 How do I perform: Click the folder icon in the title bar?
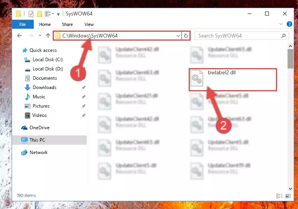pyautogui.click(x=19, y=14)
